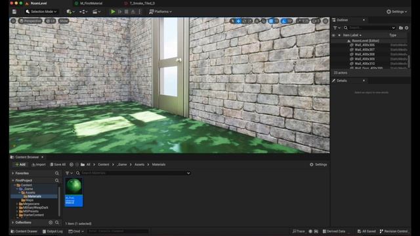420x236 pixels.
Task: Select Wall_400x308 in the Outliner
Action: [x=365, y=54]
